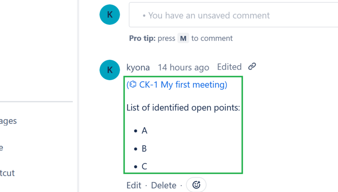Click bullet item B in the comment
This screenshot has height=192, width=338.
(x=144, y=149)
